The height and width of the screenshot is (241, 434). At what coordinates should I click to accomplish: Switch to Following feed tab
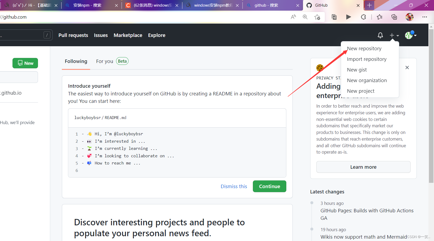click(x=76, y=61)
